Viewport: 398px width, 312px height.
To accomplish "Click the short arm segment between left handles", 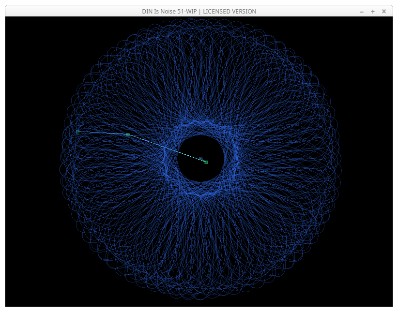I will click(102, 133).
